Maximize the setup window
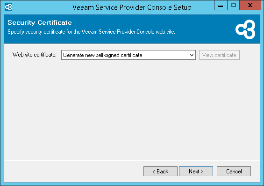 (233, 6)
